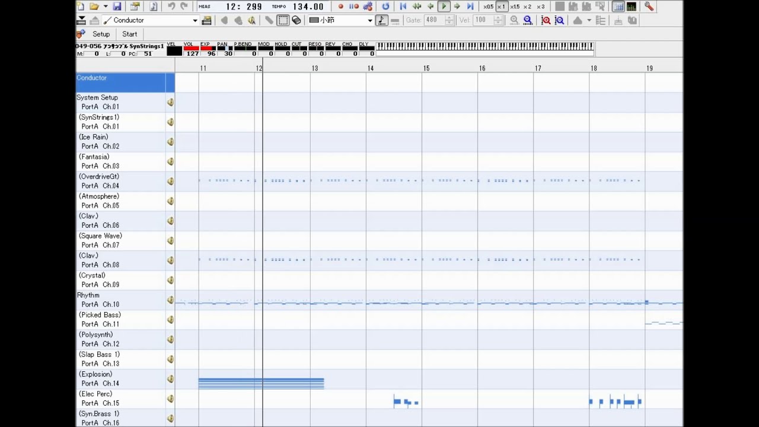
Task: Mute the OverdriveGt track speaker
Action: (x=170, y=181)
